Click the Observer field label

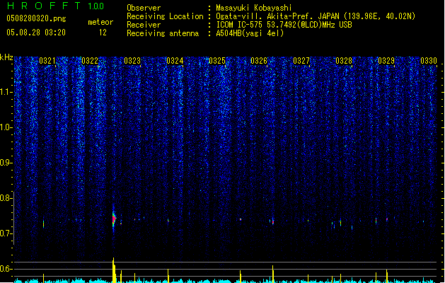[144, 8]
